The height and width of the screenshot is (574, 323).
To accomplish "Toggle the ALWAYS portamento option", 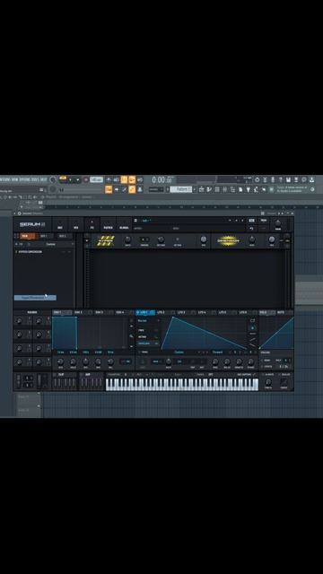I will tap(268, 375).
